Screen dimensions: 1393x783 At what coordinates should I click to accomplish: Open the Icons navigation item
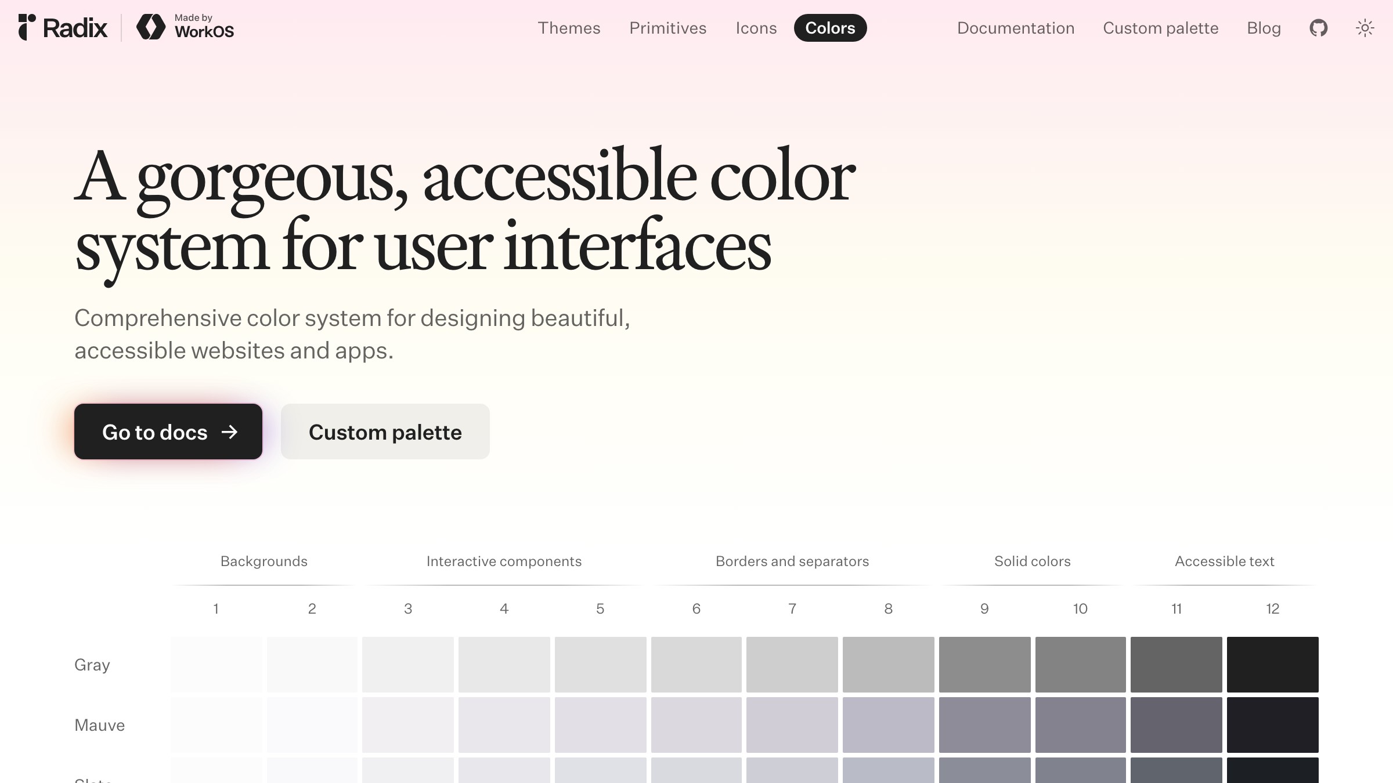756,28
